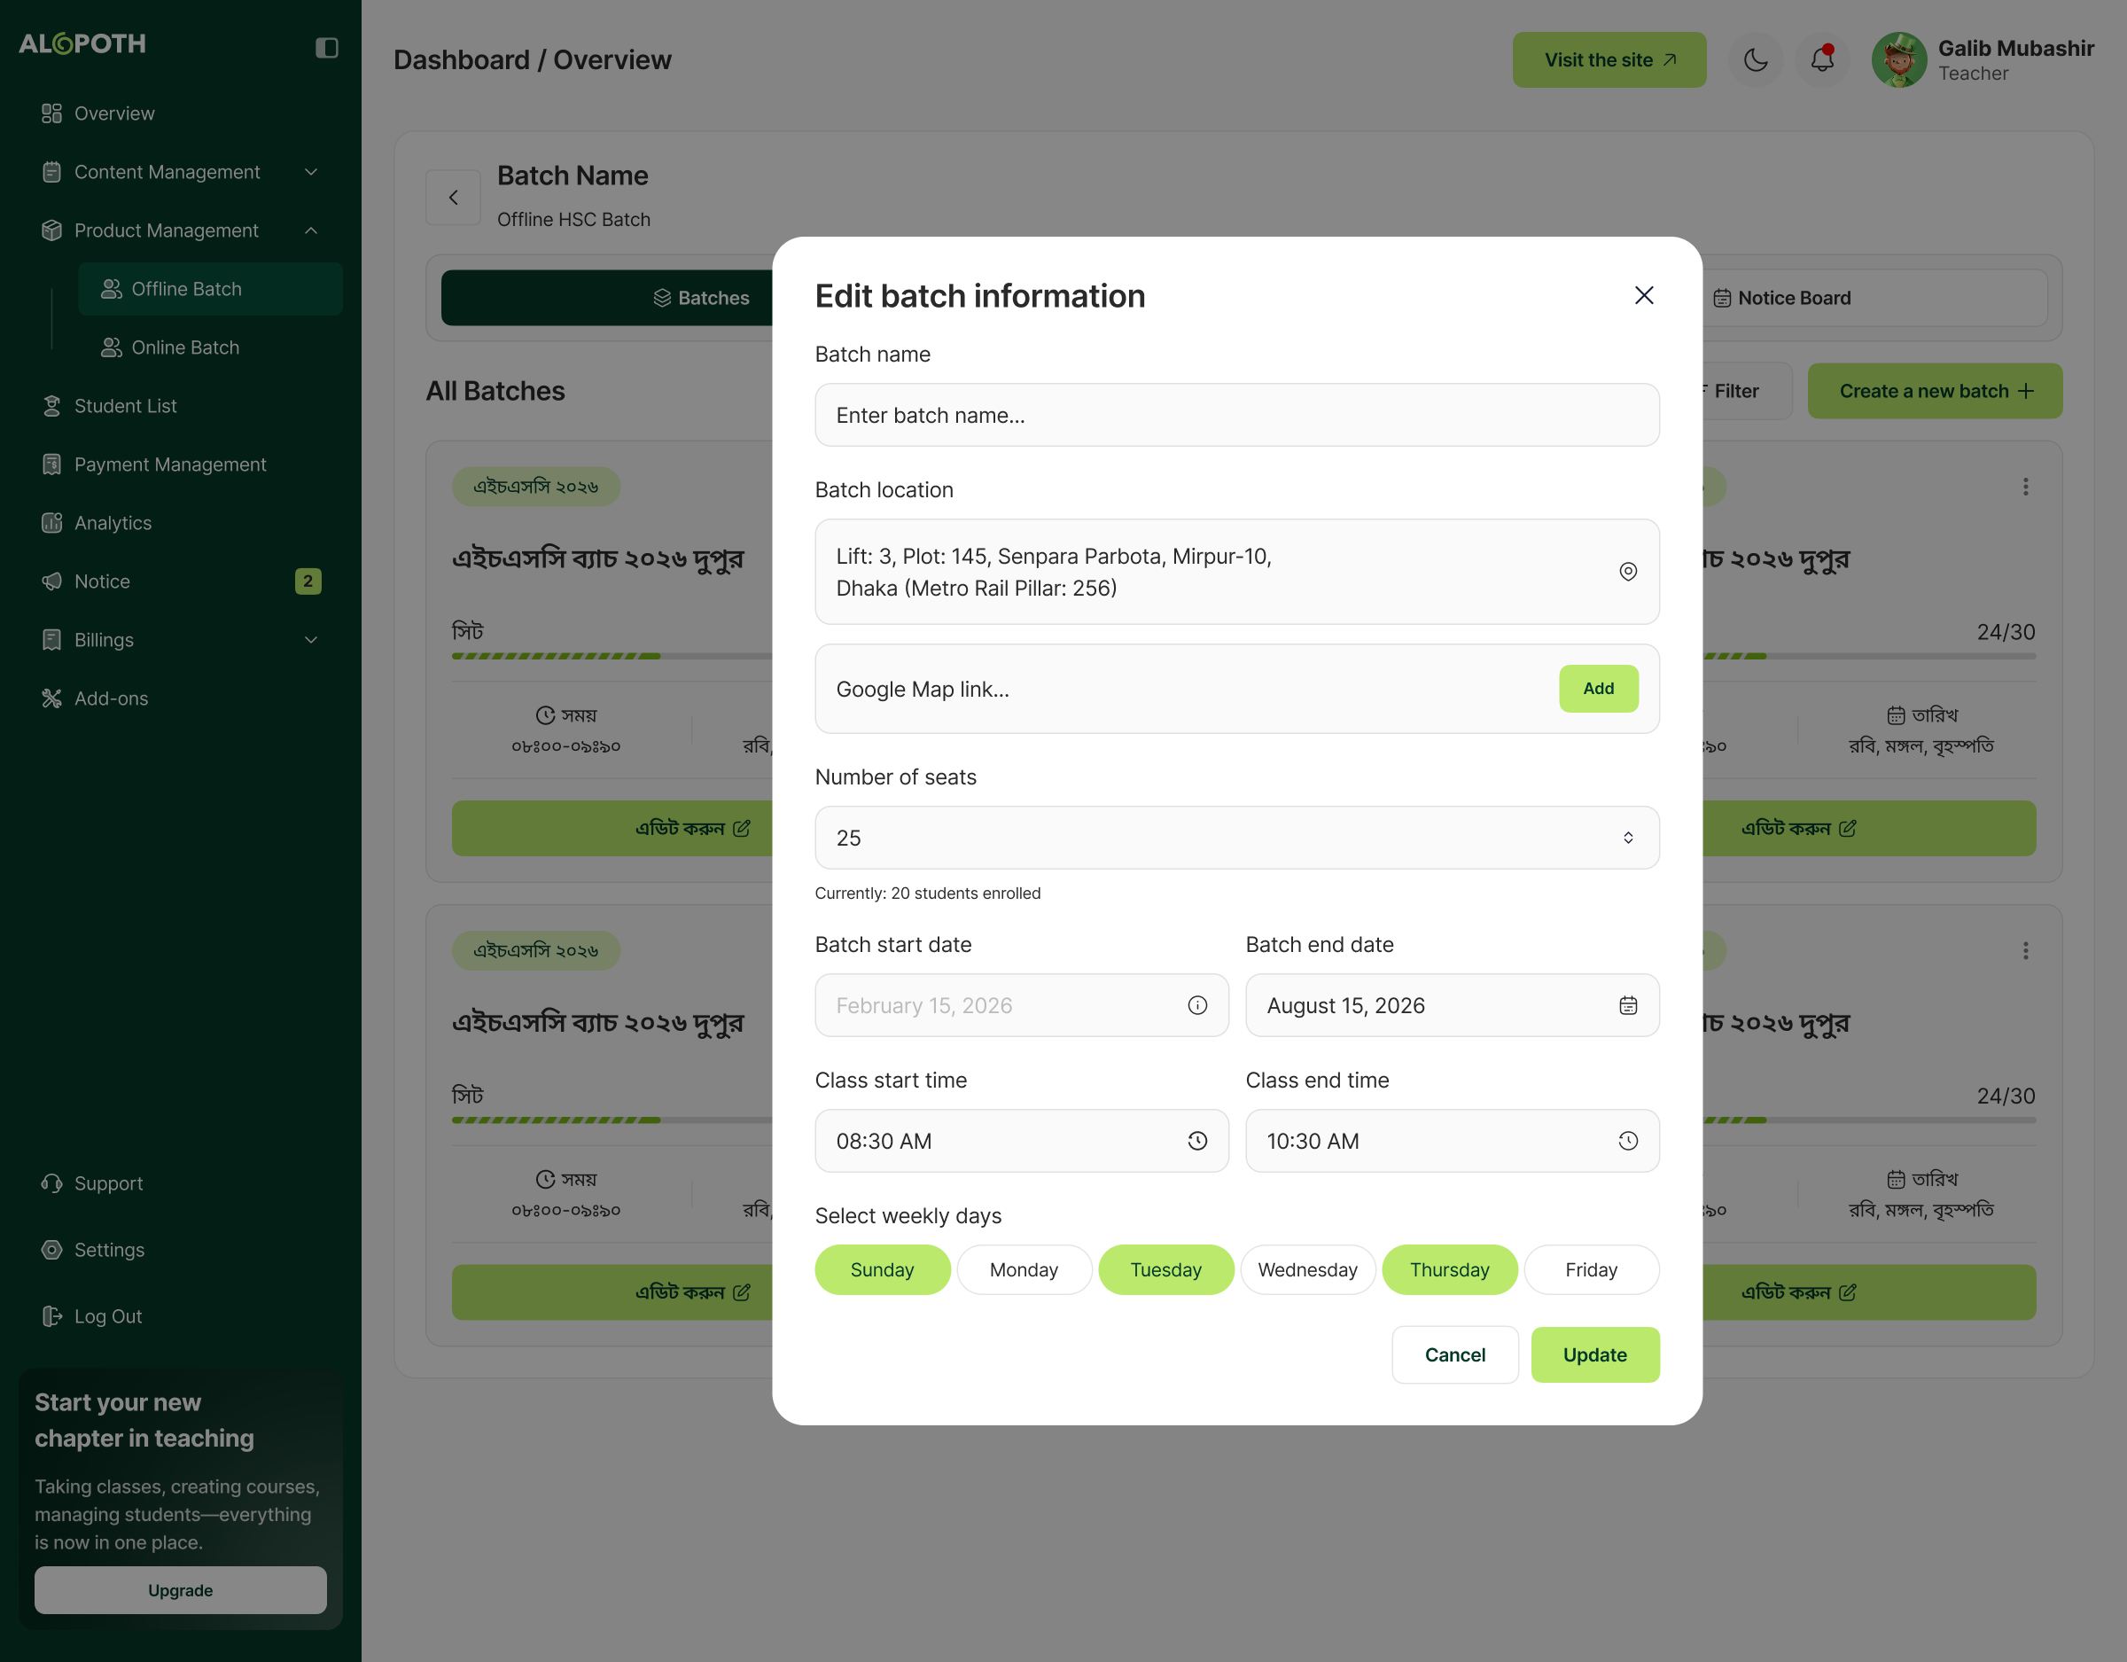This screenshot has width=2127, height=1662.
Task: Go back with the left arrow button
Action: point(453,198)
